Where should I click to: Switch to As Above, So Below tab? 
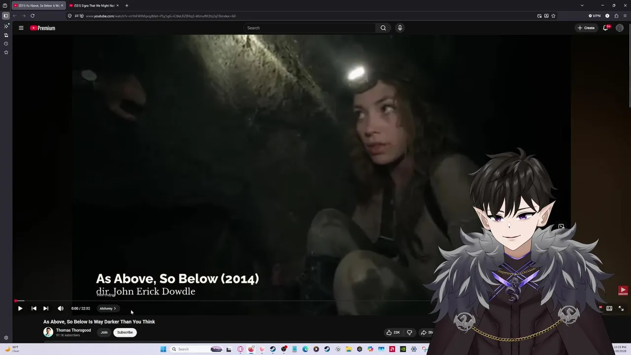(x=38, y=5)
